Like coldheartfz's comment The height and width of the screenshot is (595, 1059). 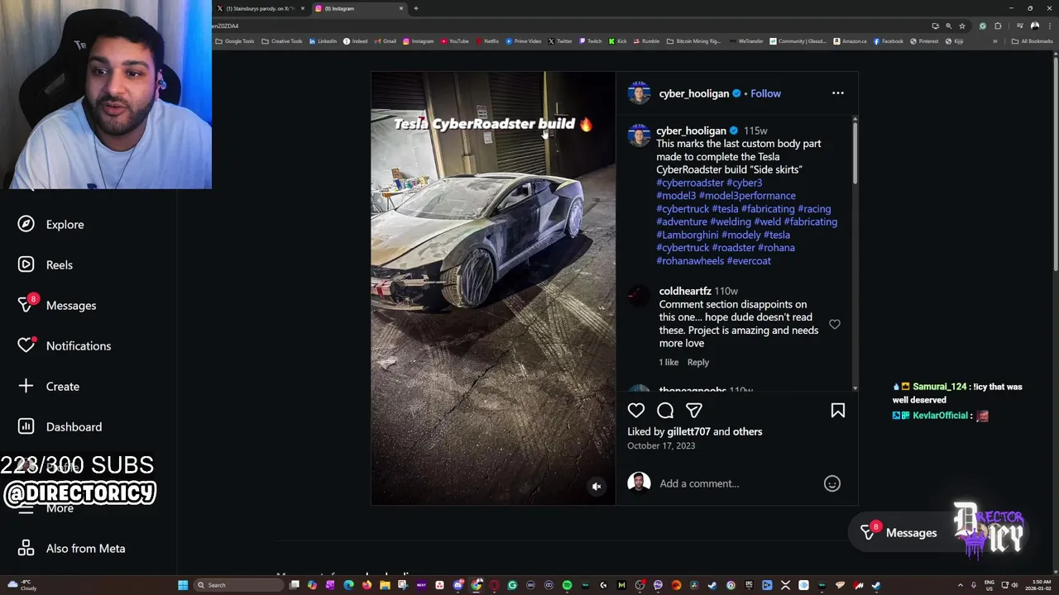click(835, 325)
